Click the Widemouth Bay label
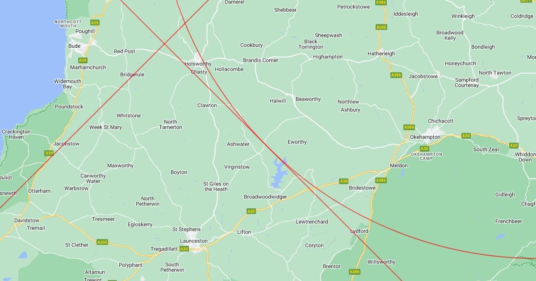The image size is (536, 281). click(x=67, y=84)
